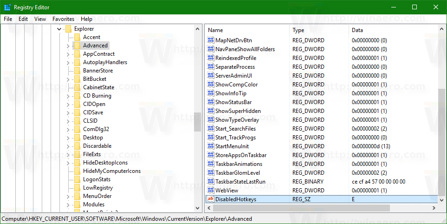Click the NavPaneShowAllFolders value icon
This screenshot has width=447, height=224.
click(x=211, y=49)
